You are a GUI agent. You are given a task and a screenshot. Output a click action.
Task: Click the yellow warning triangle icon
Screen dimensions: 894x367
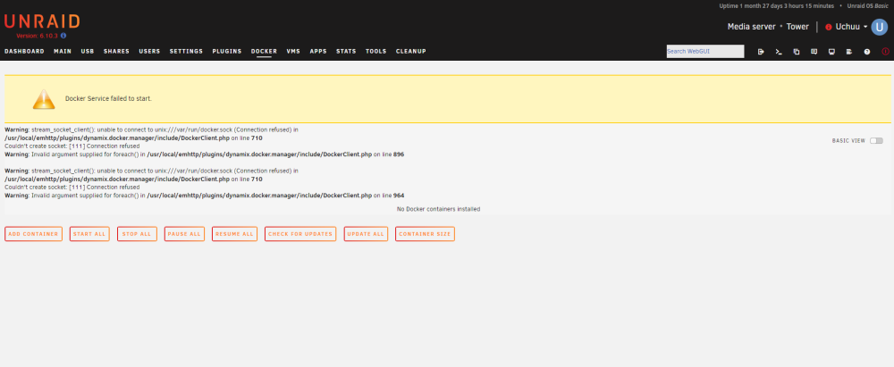(x=44, y=98)
